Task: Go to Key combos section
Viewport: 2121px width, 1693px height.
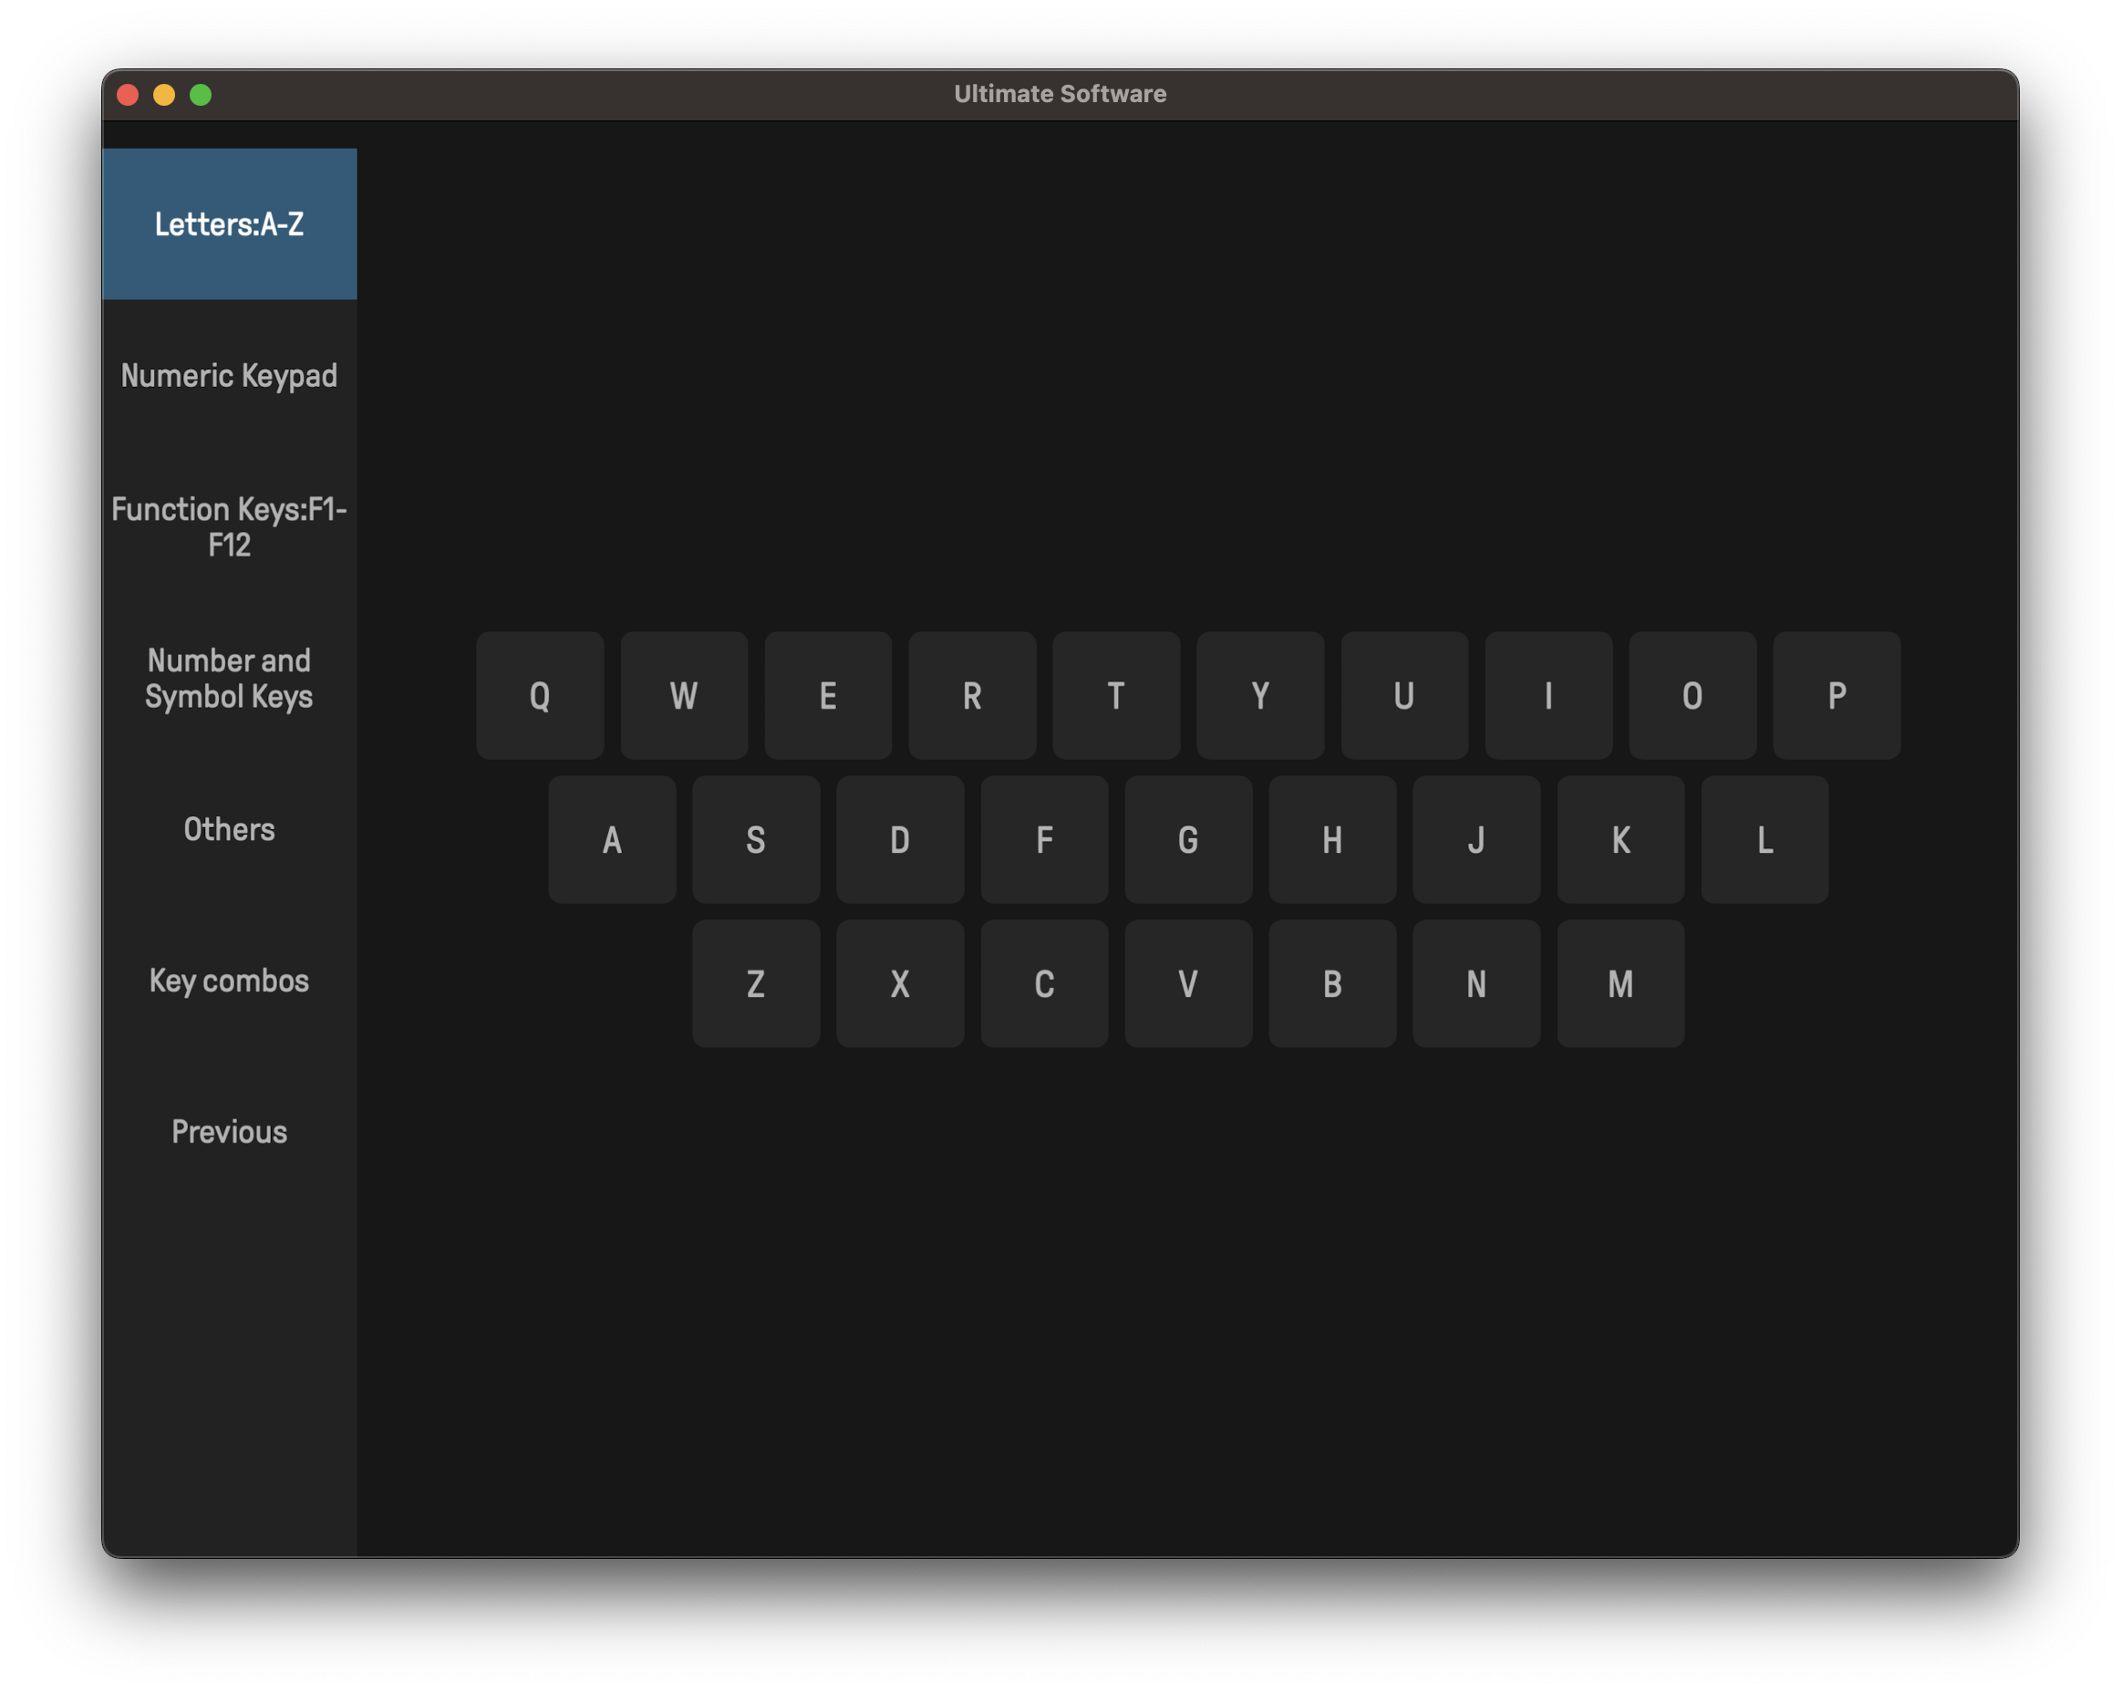Action: tap(229, 981)
